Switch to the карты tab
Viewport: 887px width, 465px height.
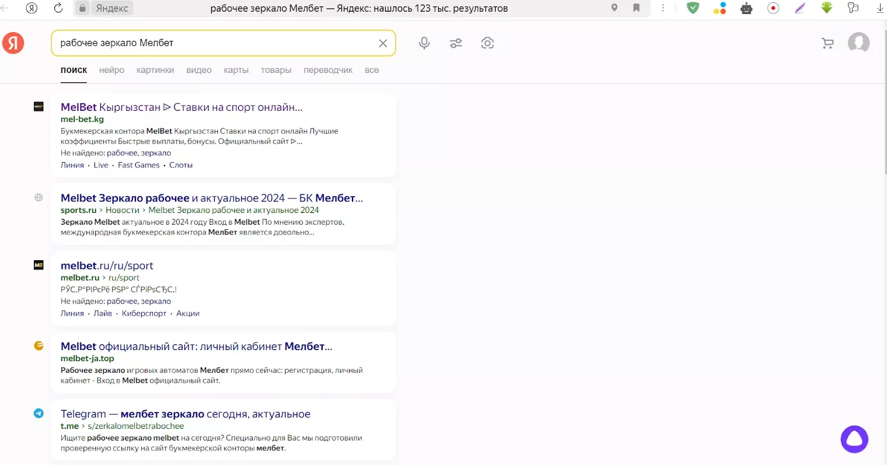[x=236, y=70]
